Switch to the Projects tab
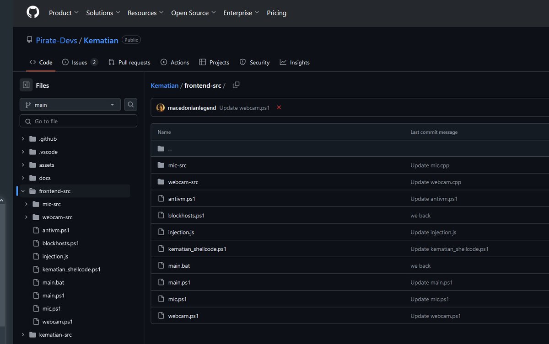Screen dimensions: 549x344 (x=214, y=62)
